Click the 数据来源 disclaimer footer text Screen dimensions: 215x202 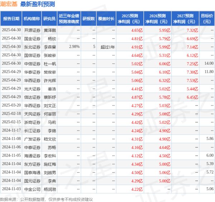(47, 199)
